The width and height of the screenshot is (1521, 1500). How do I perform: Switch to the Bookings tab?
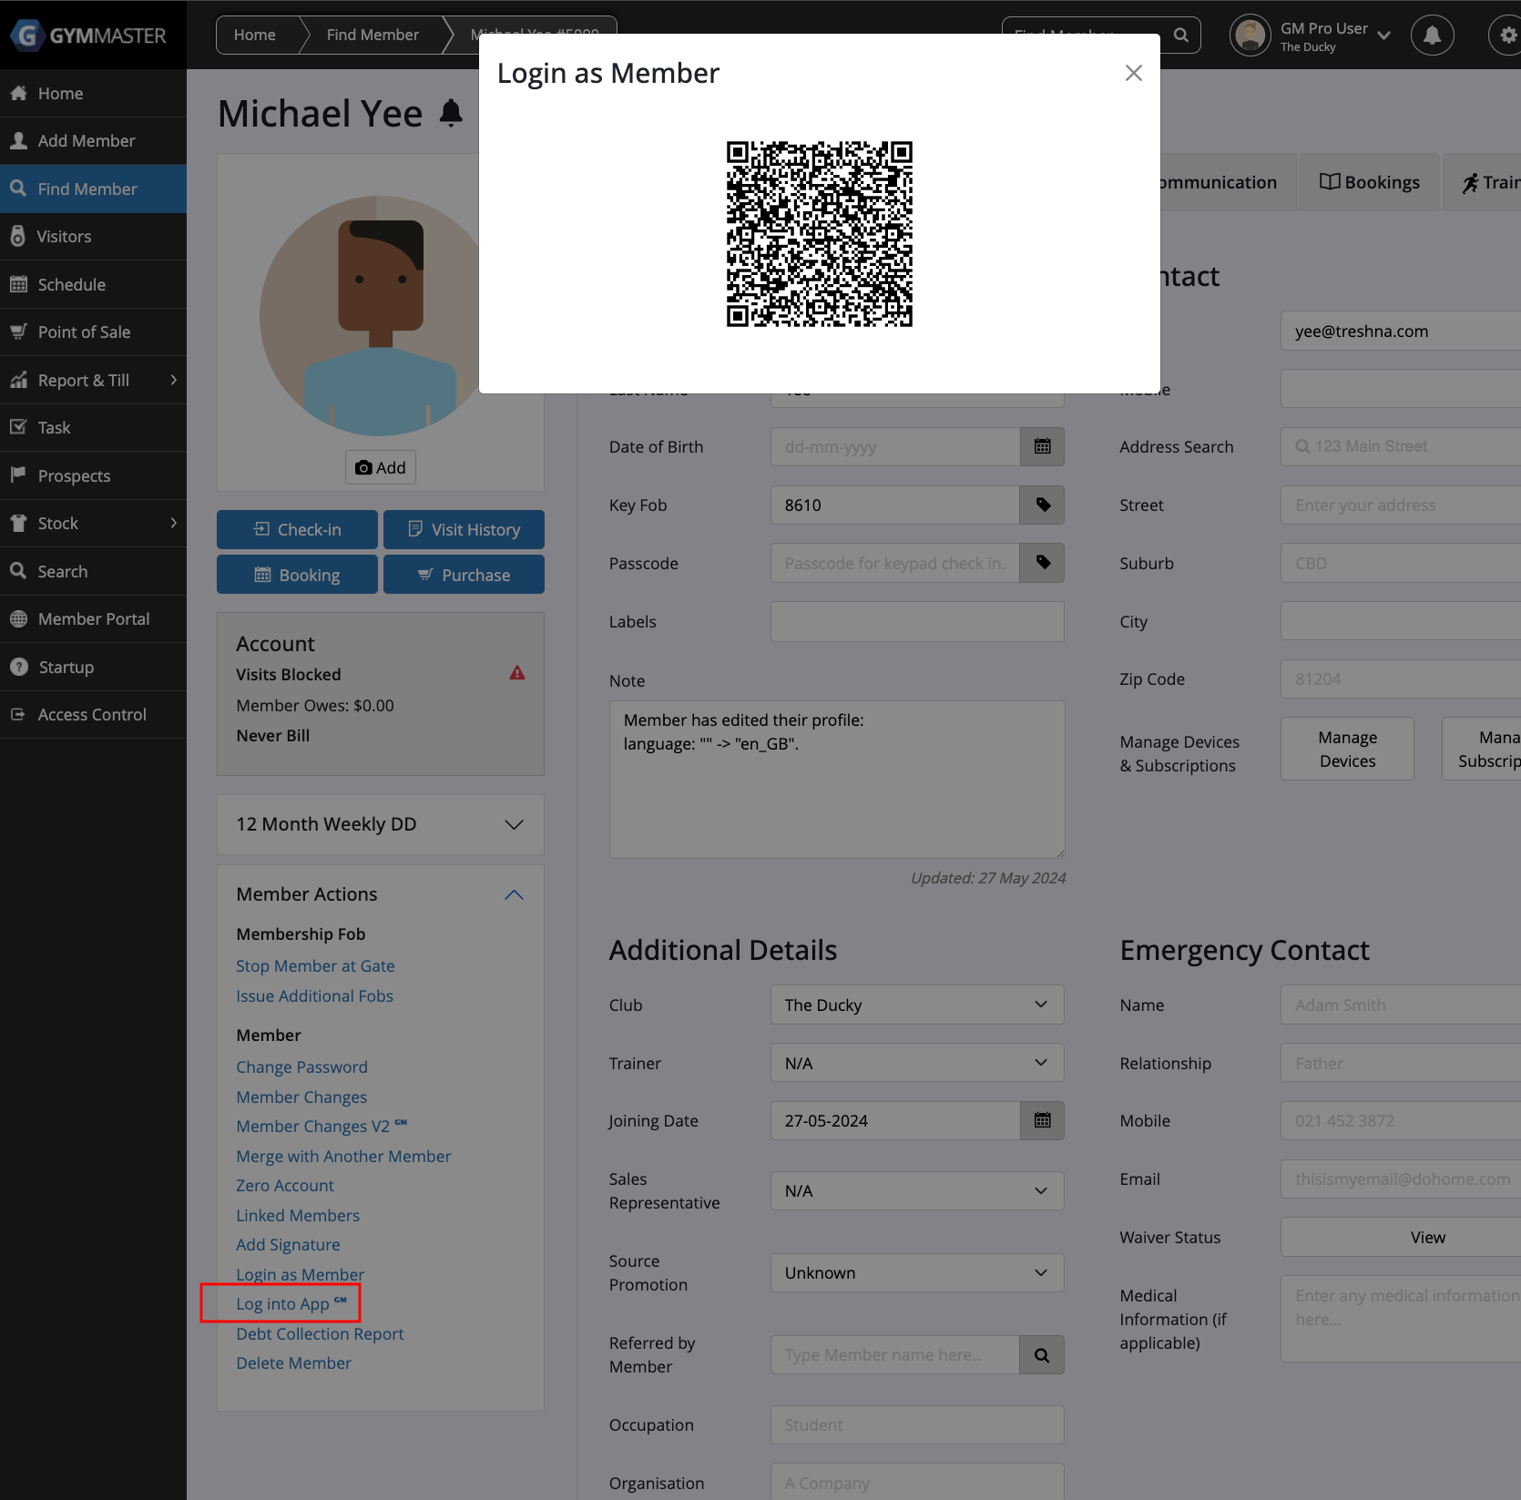[x=1370, y=182]
